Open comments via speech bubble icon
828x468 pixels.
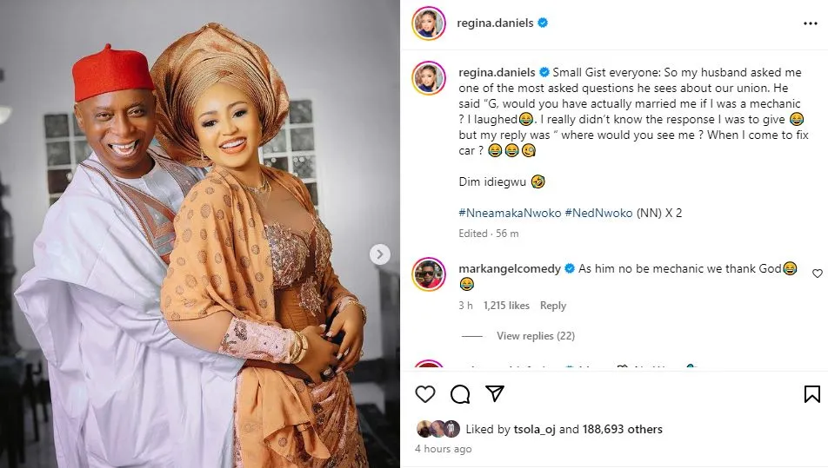coord(460,394)
